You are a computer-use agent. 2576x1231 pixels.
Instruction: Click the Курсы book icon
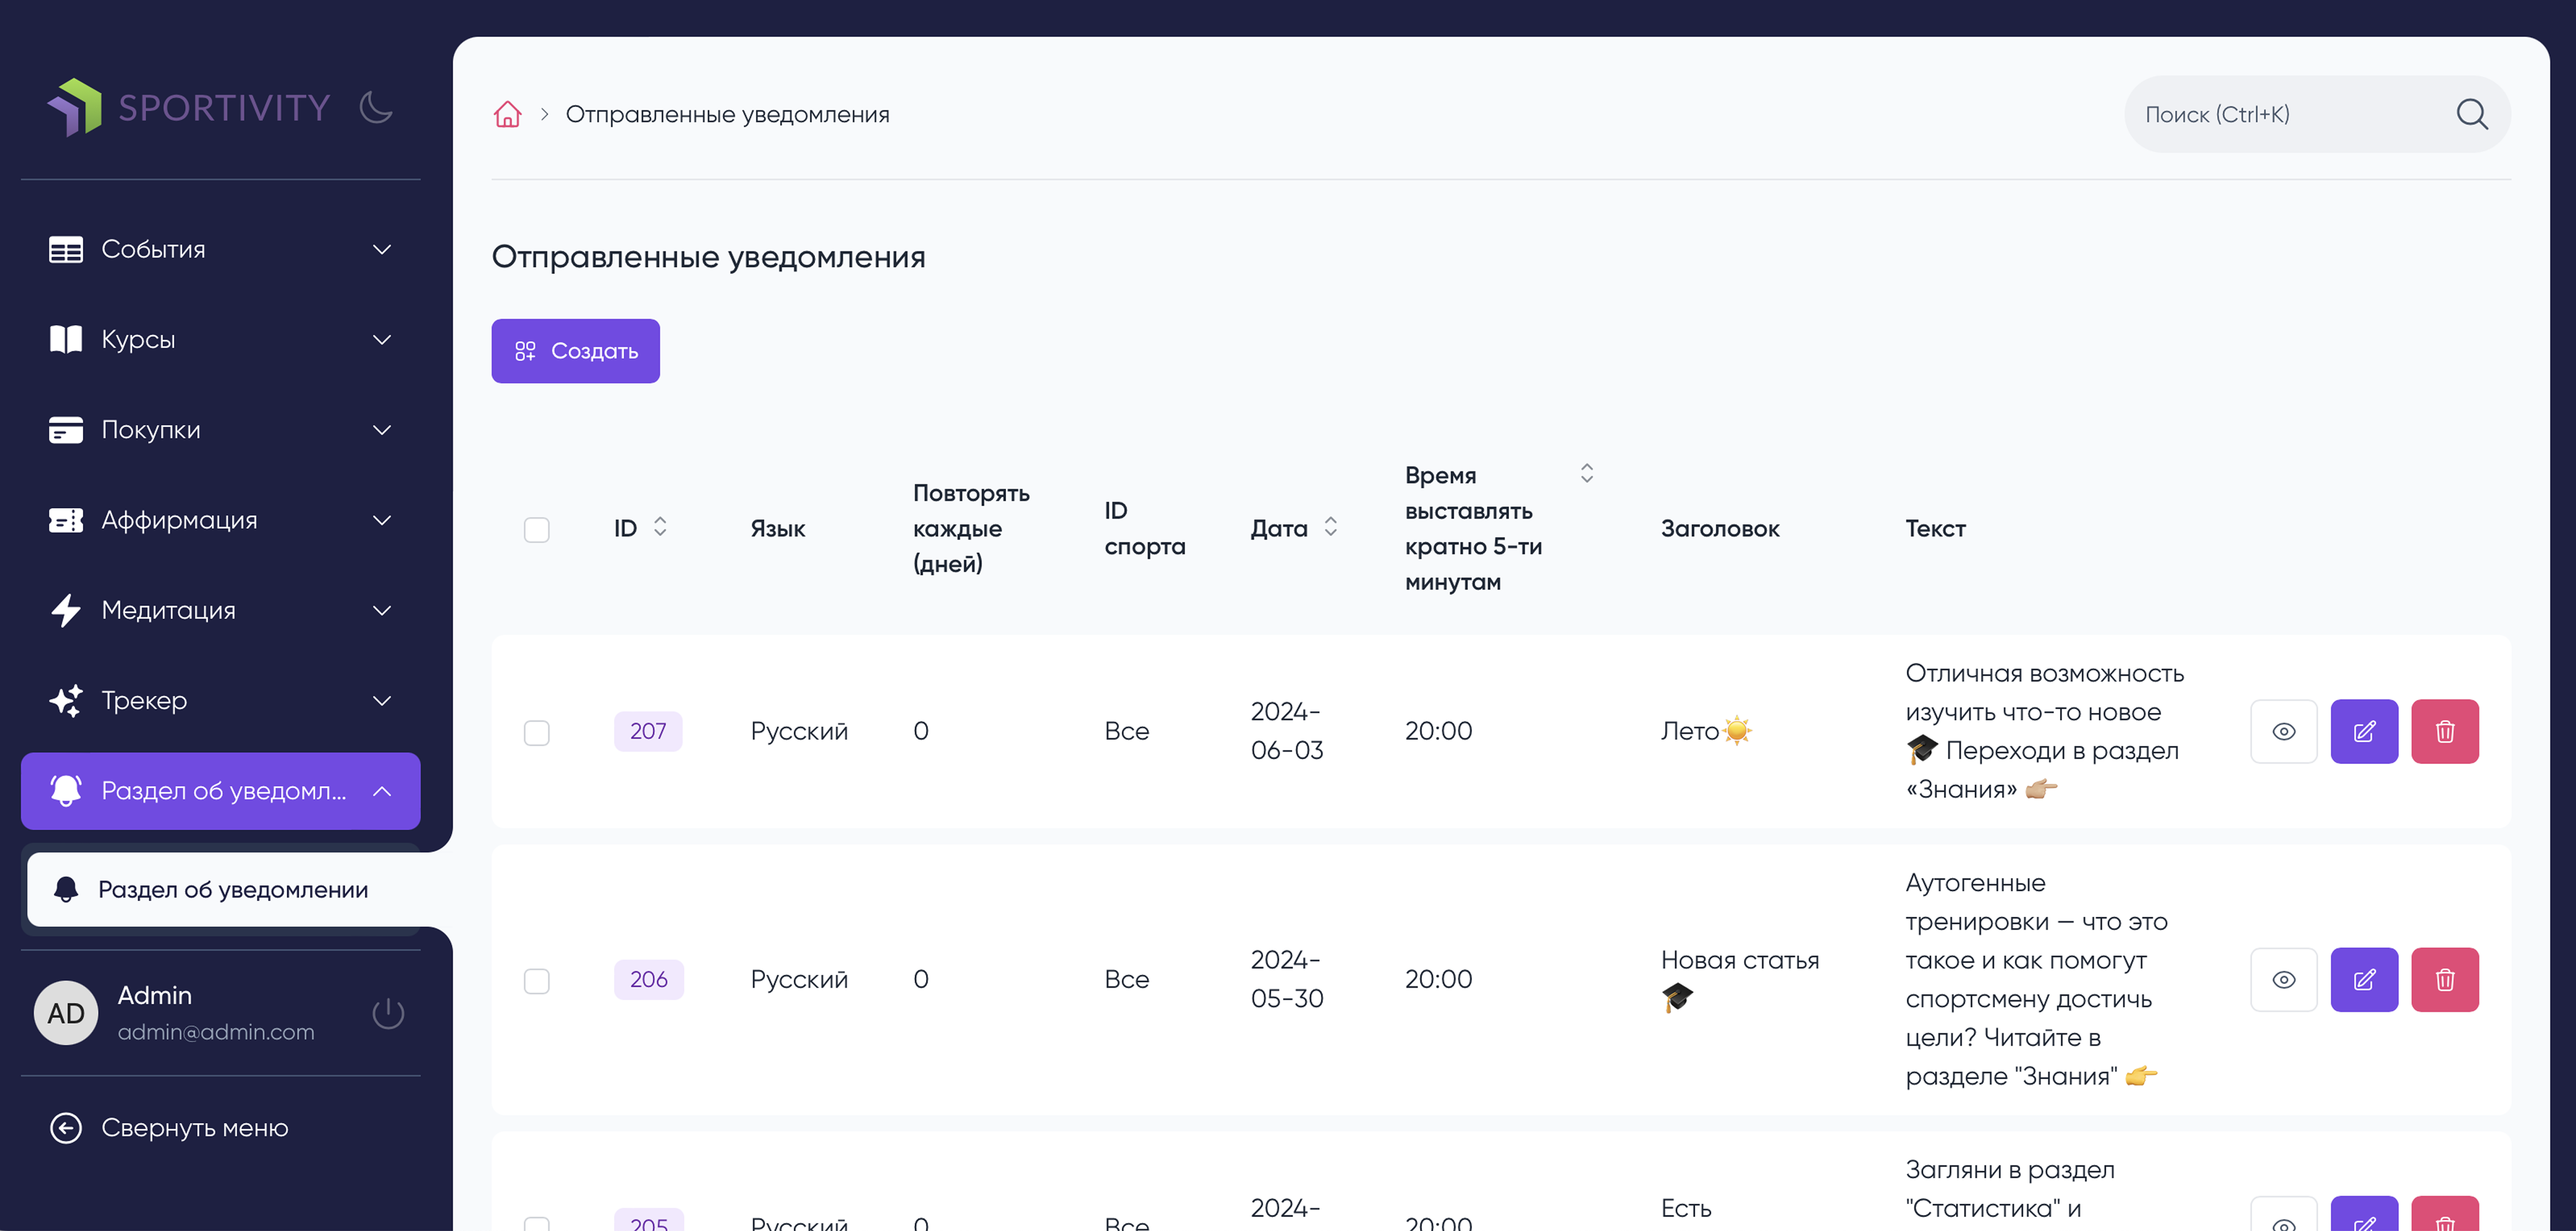pyautogui.click(x=66, y=339)
